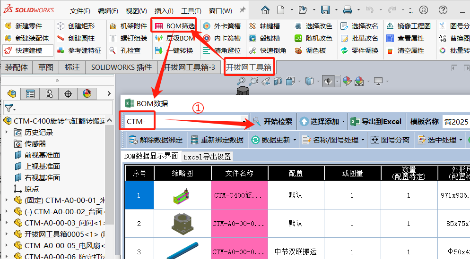The image size is (470, 259).
Task: Click the 开始检索 button
Action: coord(272,122)
